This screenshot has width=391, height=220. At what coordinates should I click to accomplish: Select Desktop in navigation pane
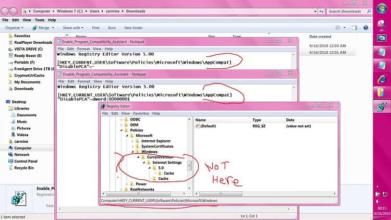point(19,102)
